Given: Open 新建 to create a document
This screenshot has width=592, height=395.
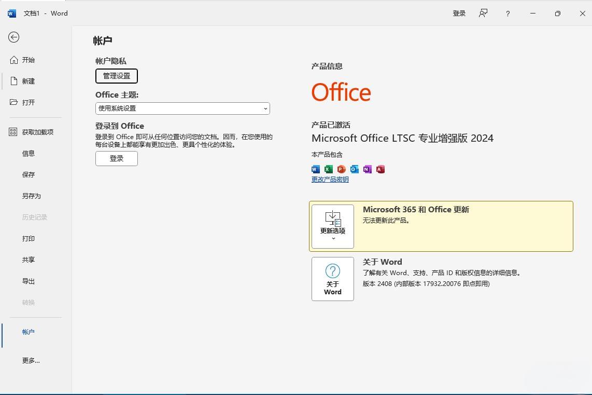Looking at the screenshot, I should click(28, 81).
